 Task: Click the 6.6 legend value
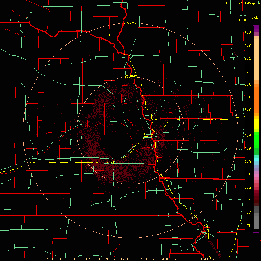click(x=248, y=84)
